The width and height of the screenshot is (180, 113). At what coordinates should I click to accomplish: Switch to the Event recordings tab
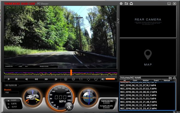(156, 81)
